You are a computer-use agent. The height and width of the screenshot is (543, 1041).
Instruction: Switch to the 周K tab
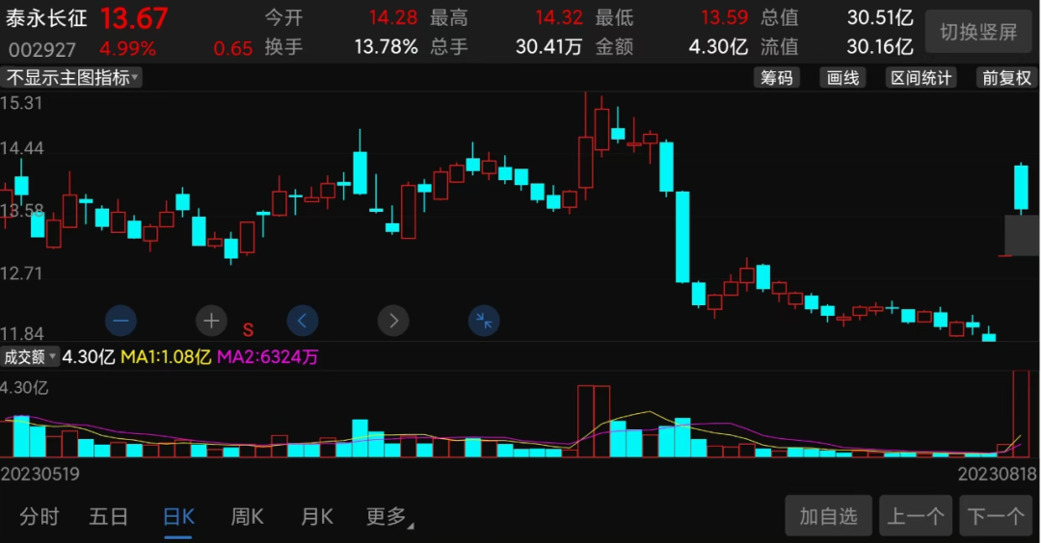coord(247,516)
